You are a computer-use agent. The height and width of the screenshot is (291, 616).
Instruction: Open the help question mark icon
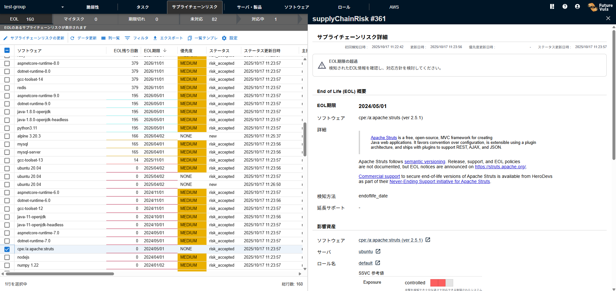click(565, 6)
